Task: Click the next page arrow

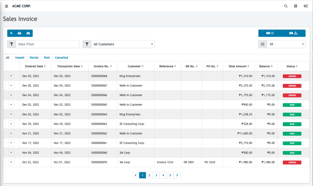Action: tap(177, 175)
